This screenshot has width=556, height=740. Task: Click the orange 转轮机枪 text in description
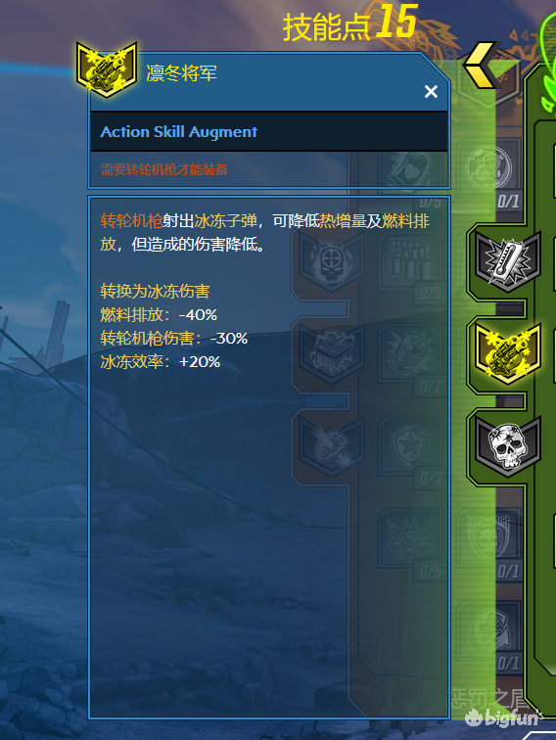coord(131,221)
